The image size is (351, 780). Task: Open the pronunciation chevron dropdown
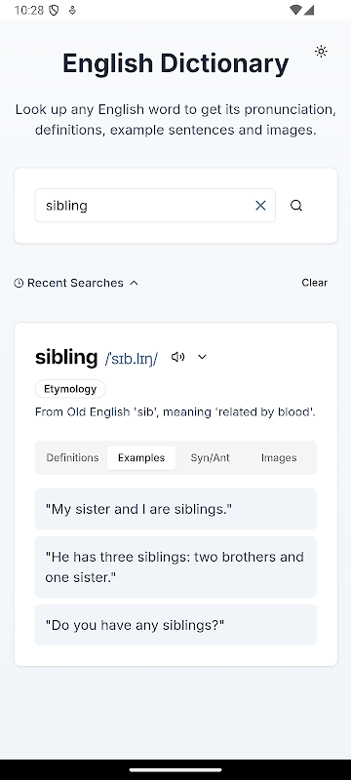tap(202, 357)
